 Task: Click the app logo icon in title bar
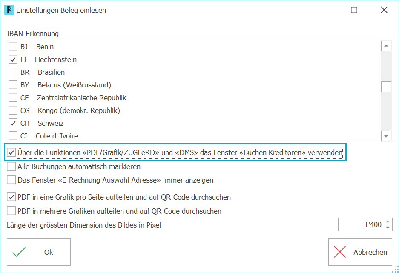click(9, 10)
